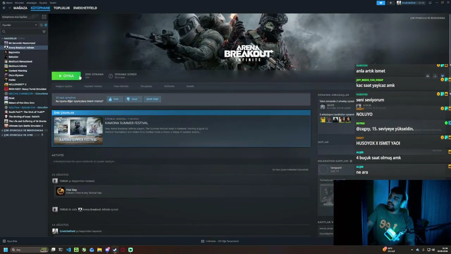Screen dimensions: 451x254
Task: Open the TOPLULUK tab
Action: pyautogui.click(x=62, y=8)
